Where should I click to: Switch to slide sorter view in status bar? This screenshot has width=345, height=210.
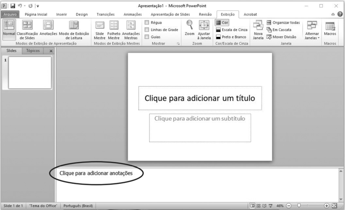click(258, 206)
